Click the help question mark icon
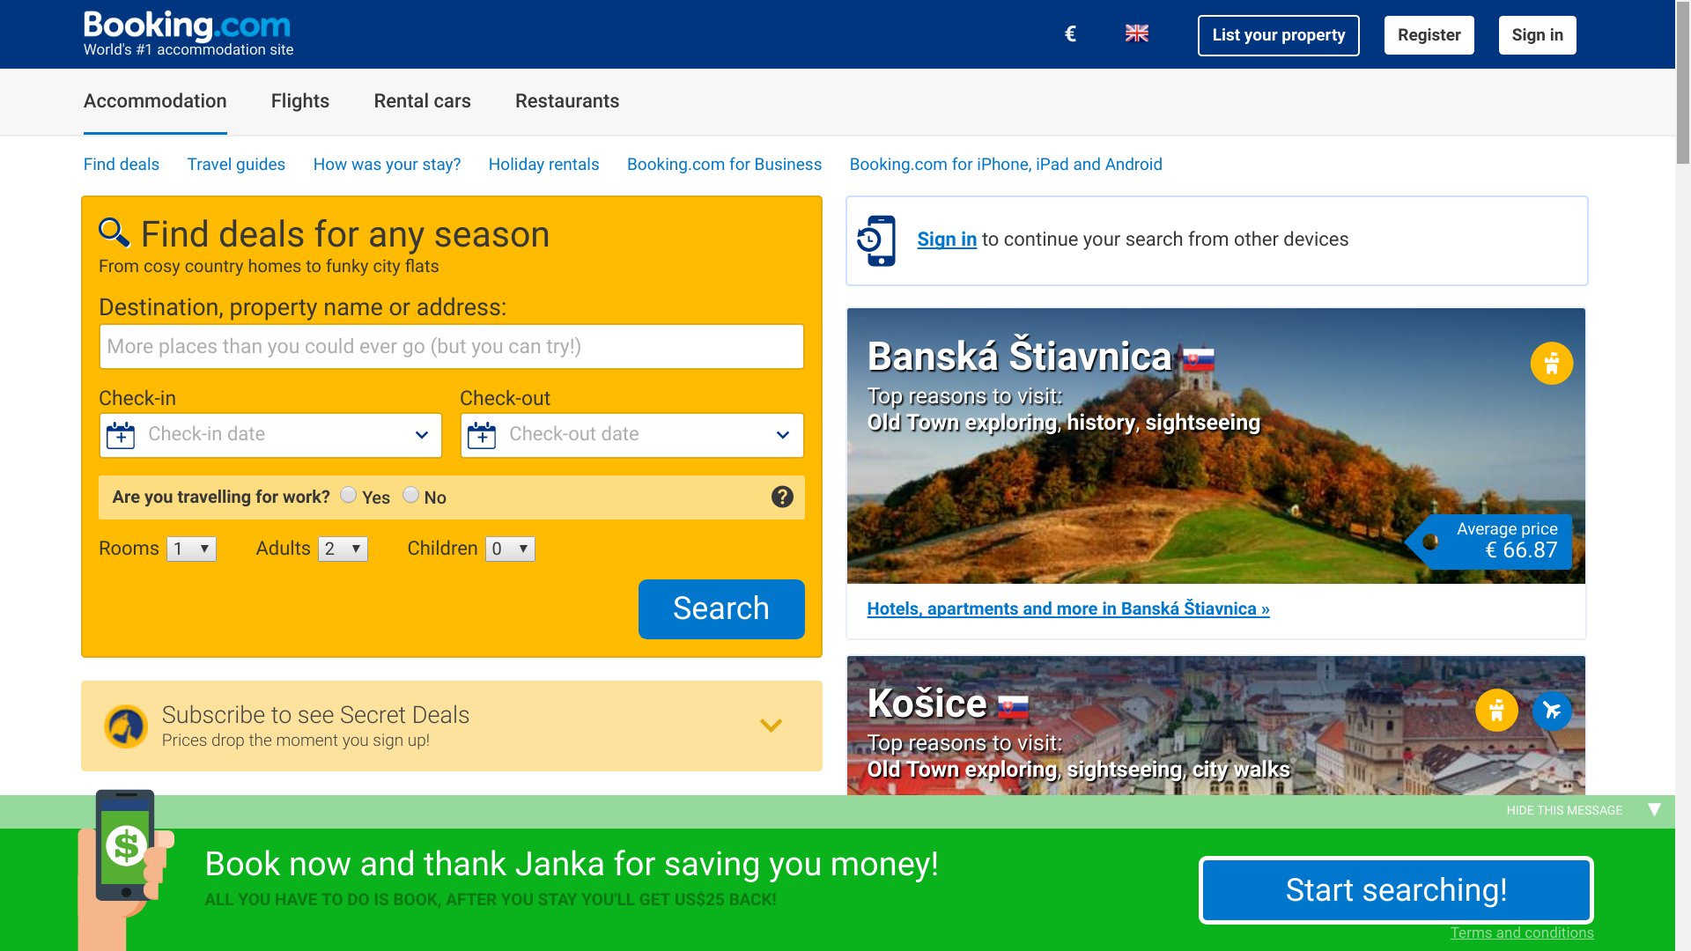This screenshot has height=951, width=1691. 782,497
